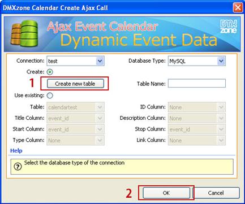The width and height of the screenshot is (245, 204).
Task: Select the Use existing radio button
Action: click(50, 96)
